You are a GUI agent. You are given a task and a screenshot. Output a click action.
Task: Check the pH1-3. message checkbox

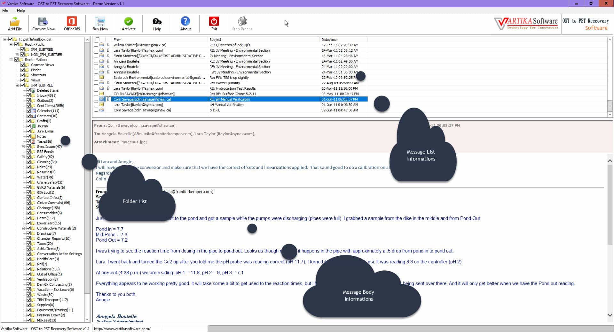(96, 110)
